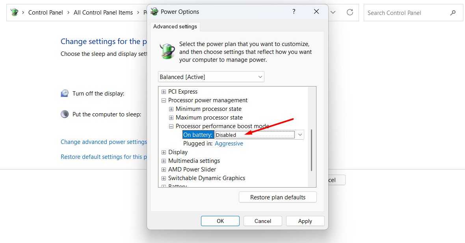The image size is (465, 243).
Task: Click the Power Options help question mark icon
Action: pos(294,12)
